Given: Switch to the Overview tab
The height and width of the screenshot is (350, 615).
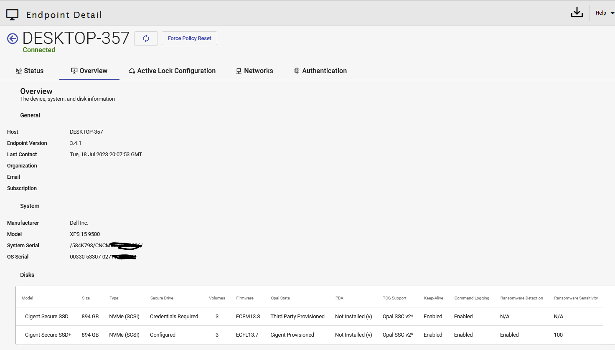Looking at the screenshot, I should [89, 71].
